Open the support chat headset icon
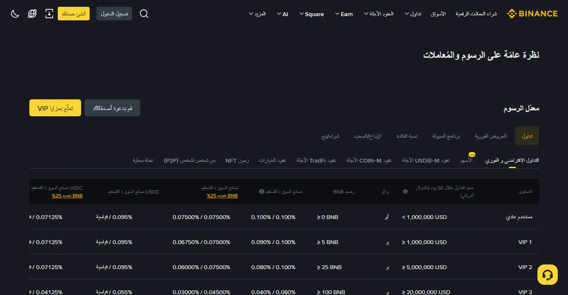The height and width of the screenshot is (295, 568). 548,274
